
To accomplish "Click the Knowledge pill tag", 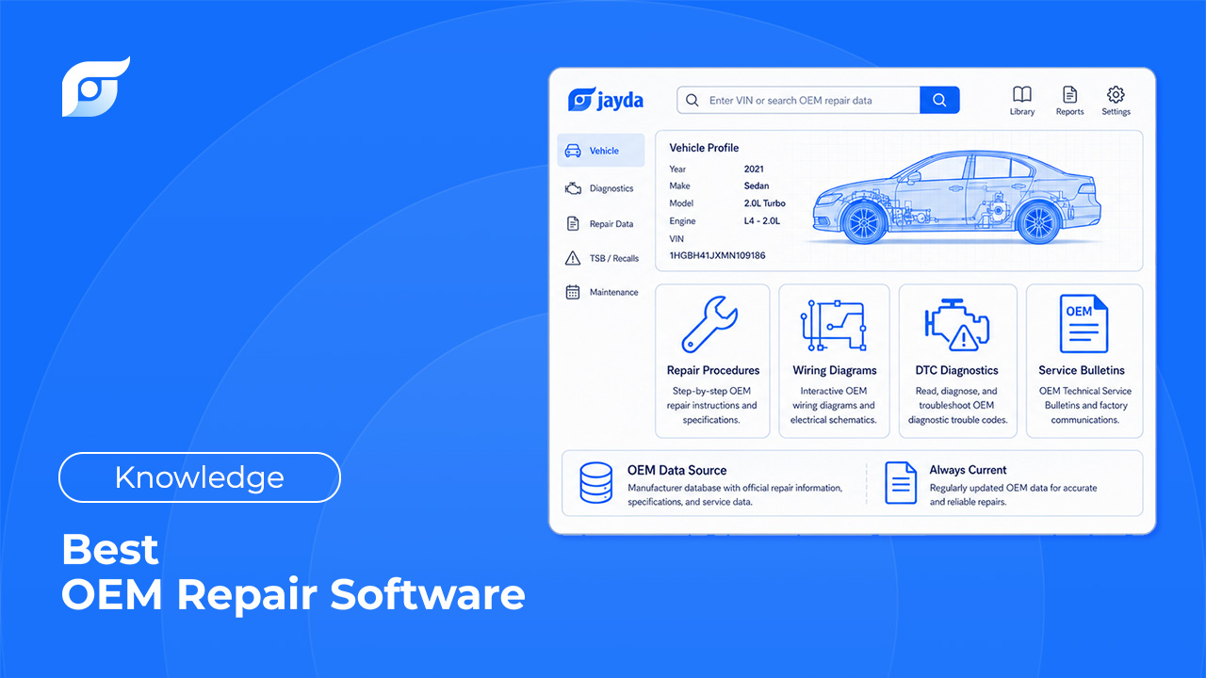I will click(199, 477).
